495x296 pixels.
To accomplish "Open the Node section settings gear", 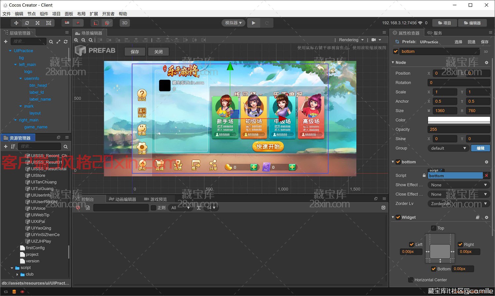I will coord(486,62).
